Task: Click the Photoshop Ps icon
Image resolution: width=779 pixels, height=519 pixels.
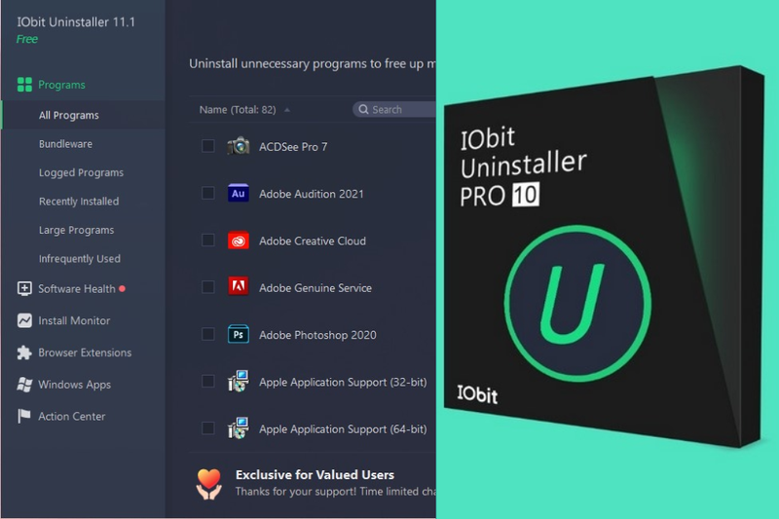Action: click(x=239, y=334)
